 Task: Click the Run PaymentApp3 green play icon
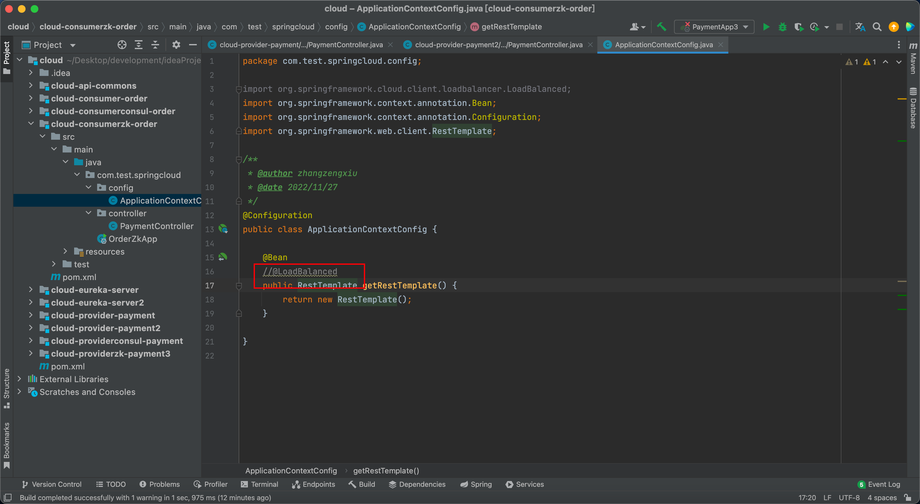[766, 27]
